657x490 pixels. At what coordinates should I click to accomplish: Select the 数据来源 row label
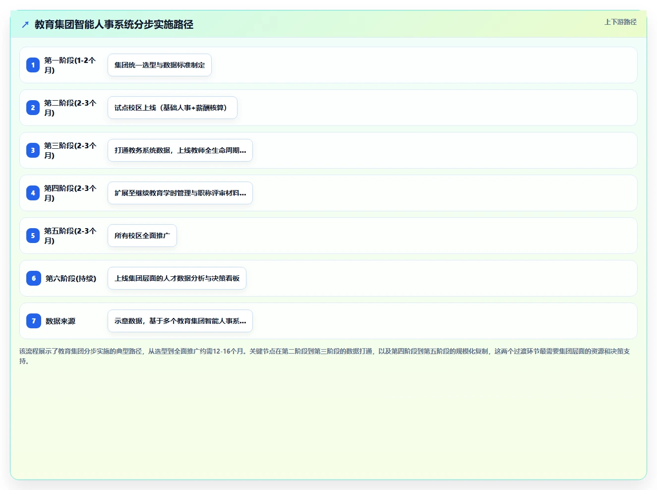point(60,321)
